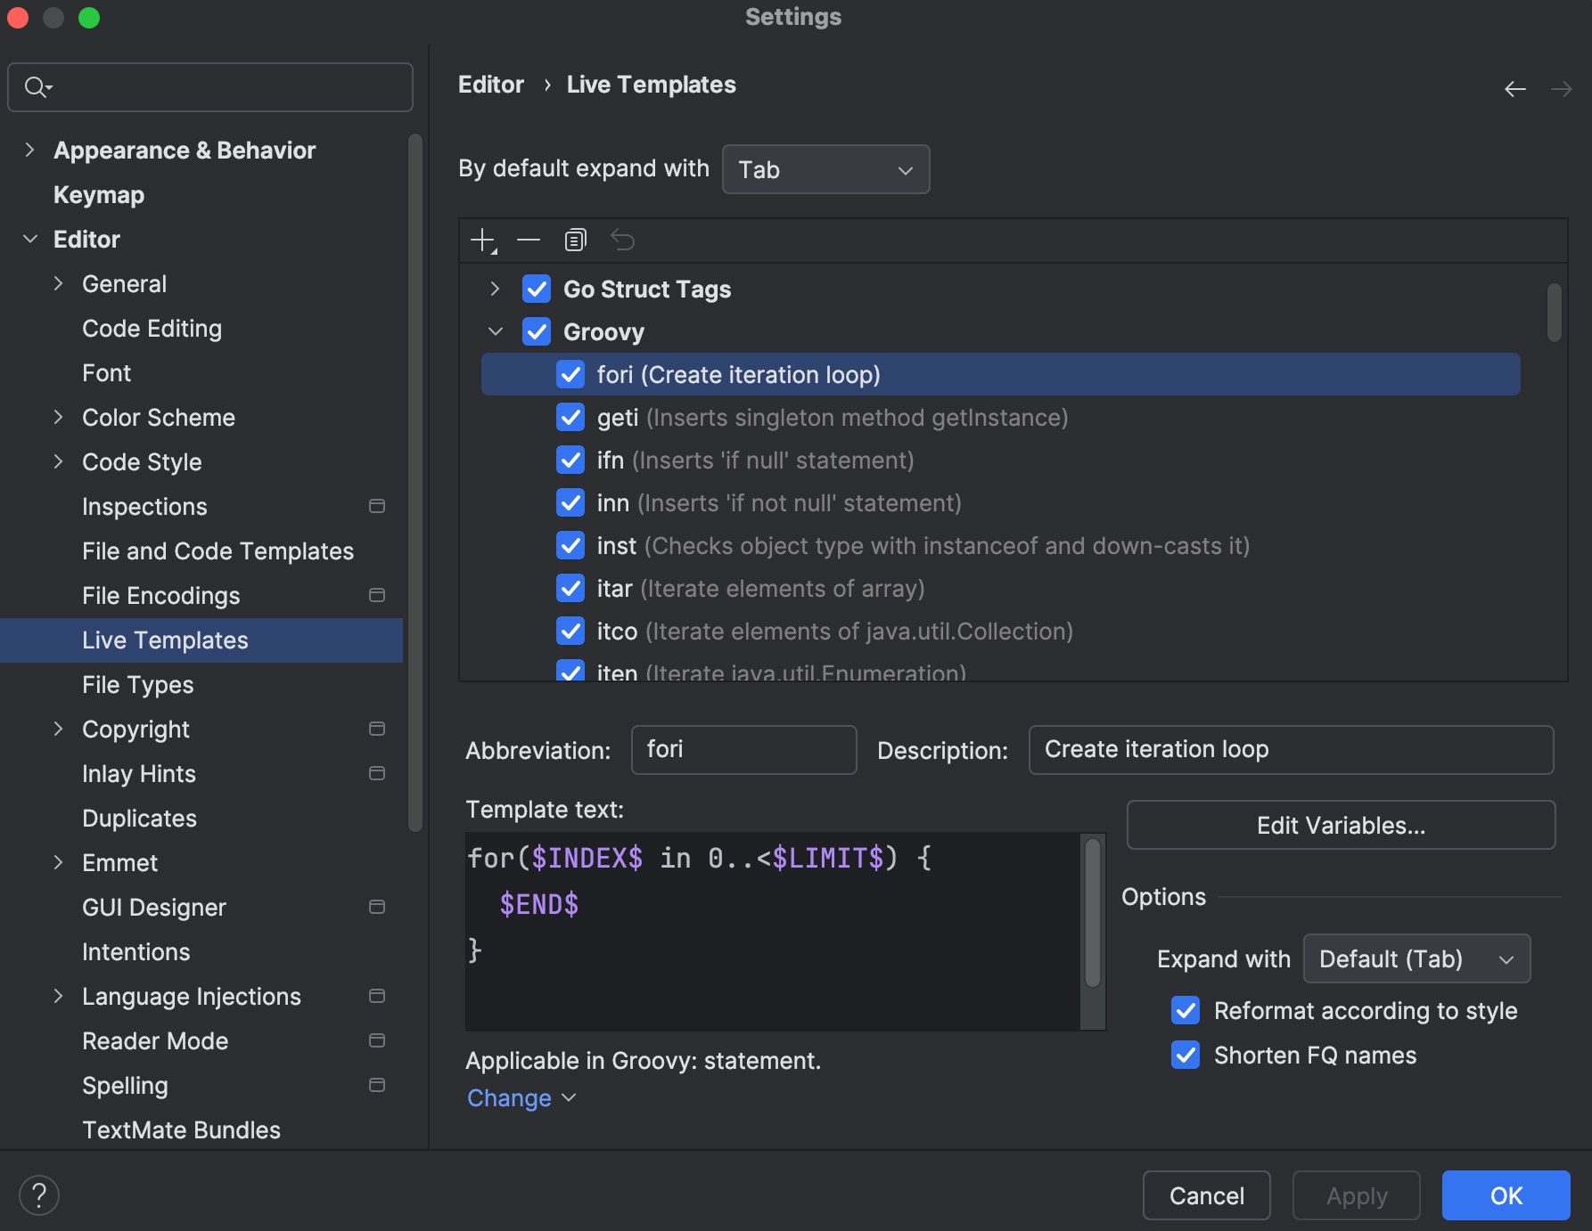Click the template list scrollbar
Screen dimensions: 1592x1231
[x=1555, y=312]
